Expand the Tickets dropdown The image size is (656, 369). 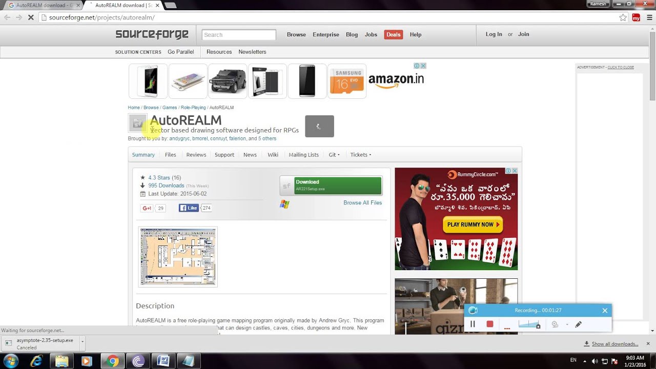[x=361, y=155]
